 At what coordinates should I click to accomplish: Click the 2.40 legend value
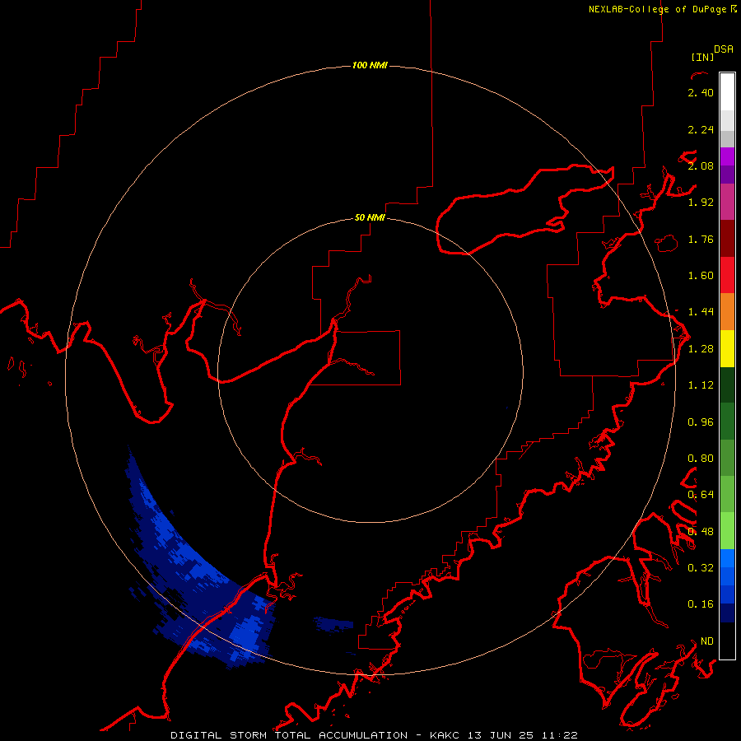(x=701, y=92)
